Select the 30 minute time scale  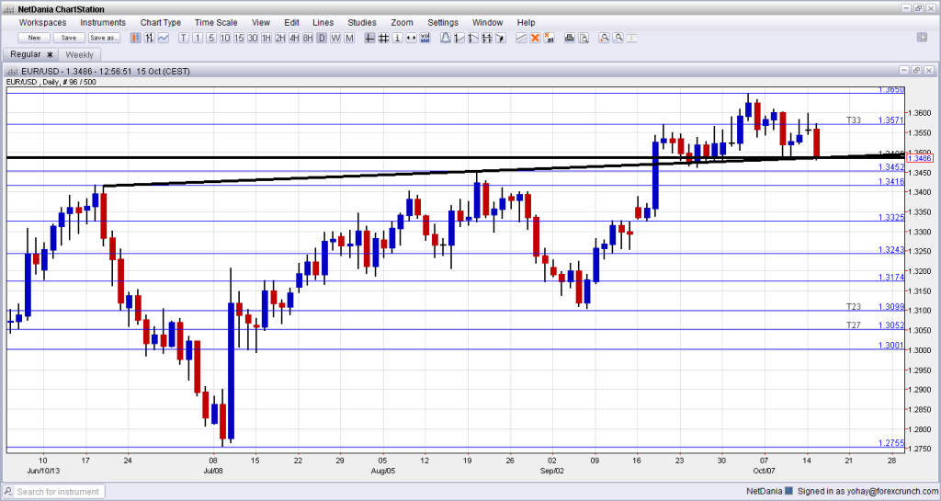tap(253, 38)
